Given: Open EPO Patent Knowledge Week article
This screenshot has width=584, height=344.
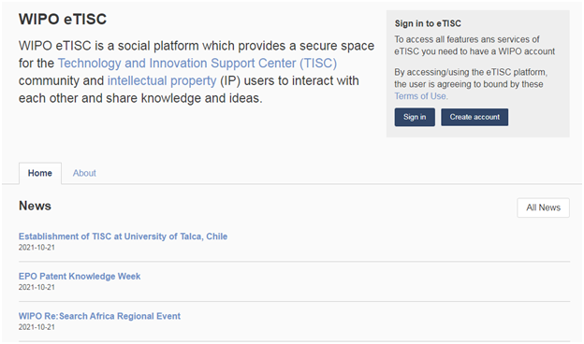Looking at the screenshot, I should coord(80,277).
